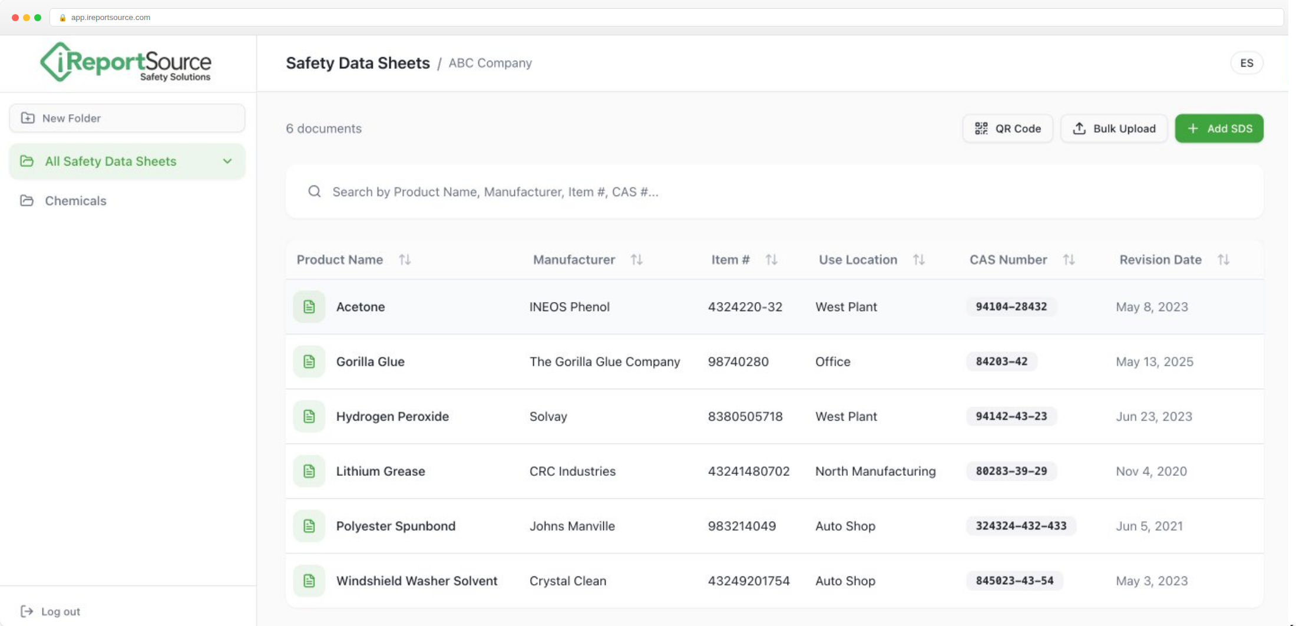The image size is (1296, 626).
Task: Click the Safety Data Sheets breadcrumb
Action: 358,63
